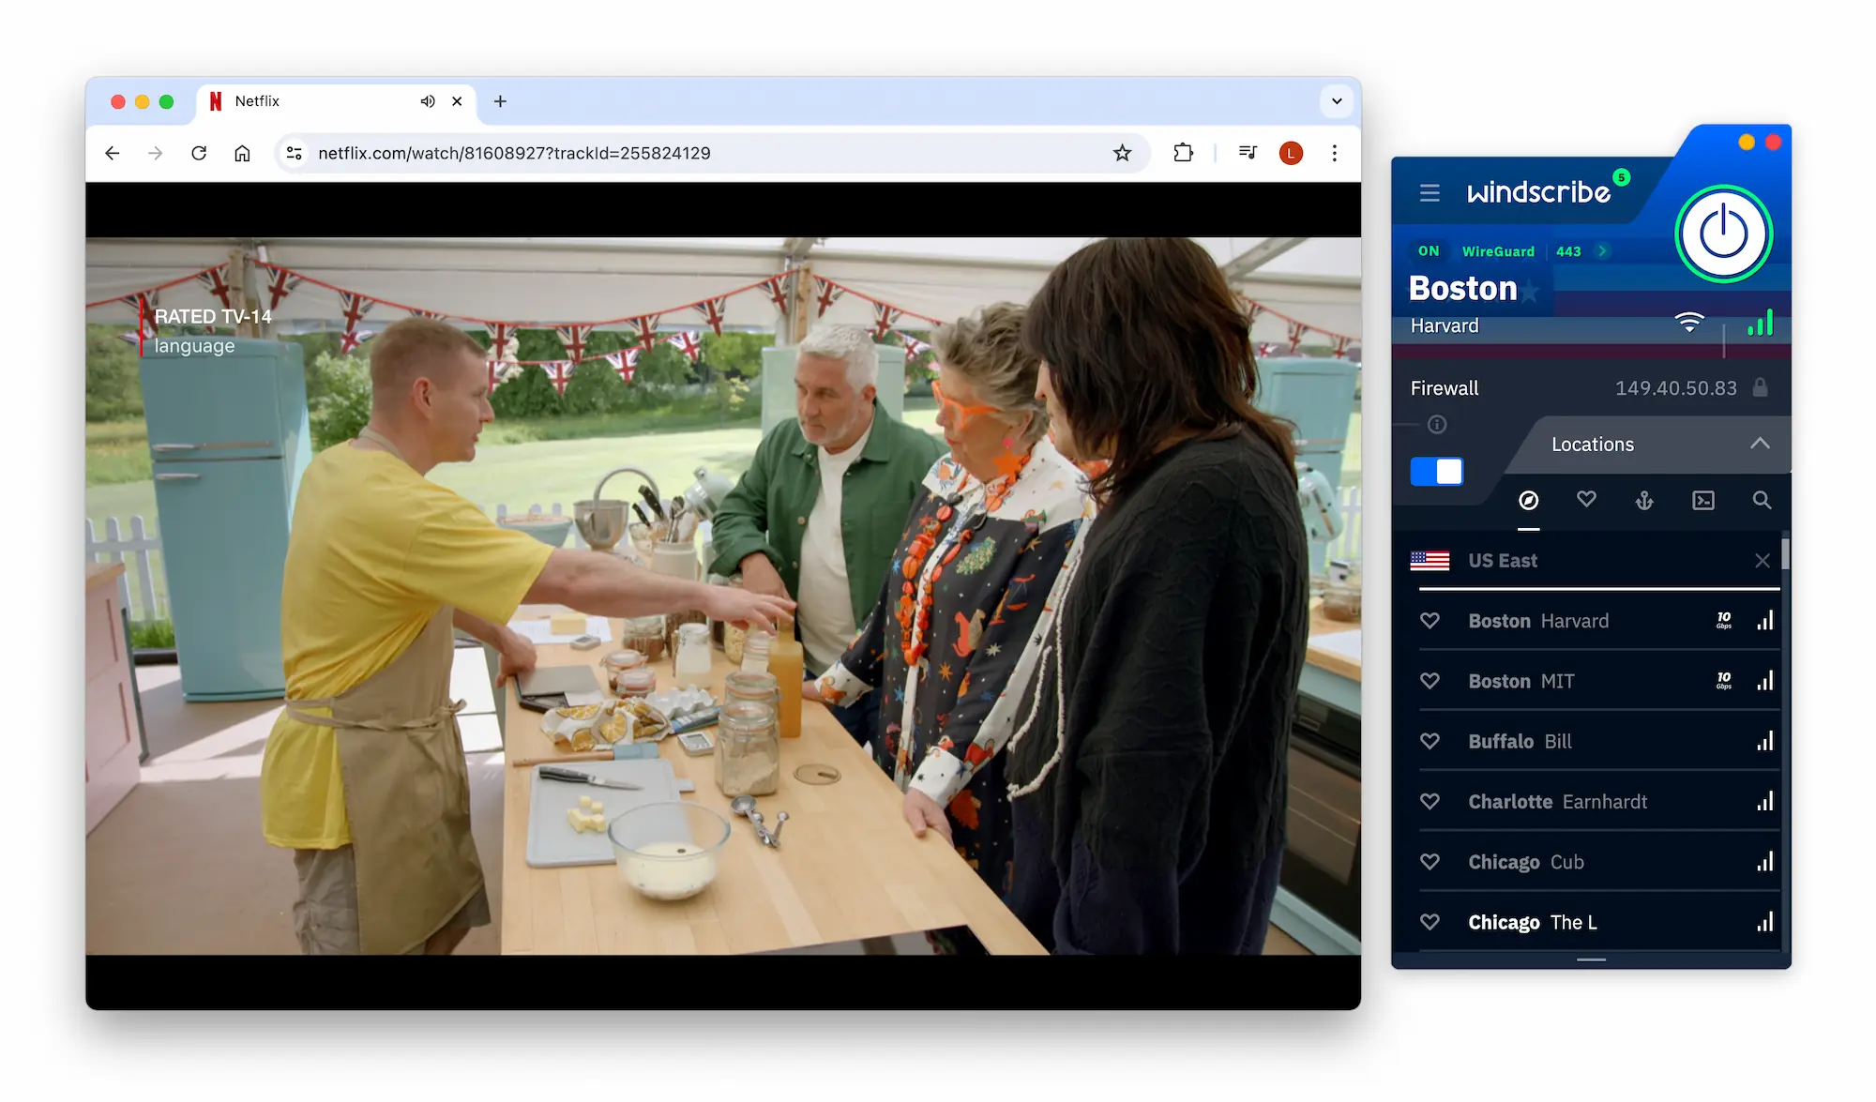Click the green signal strength bars icon
The width and height of the screenshot is (1876, 1102).
1761,323
